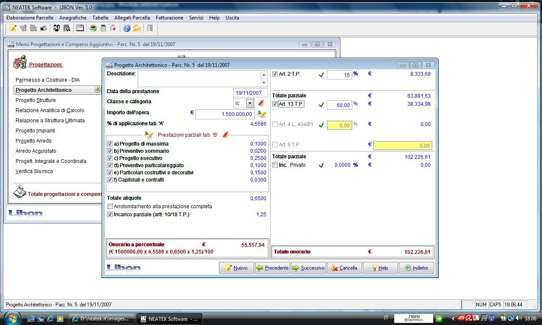Open the Uscita menu
Image resolution: width=542 pixels, height=325 pixels.
(x=232, y=18)
